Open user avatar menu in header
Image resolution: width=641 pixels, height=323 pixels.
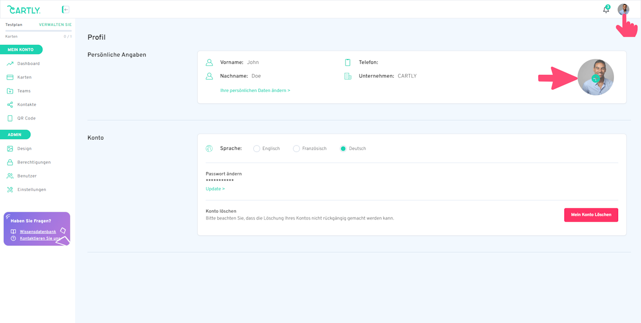pos(623,9)
